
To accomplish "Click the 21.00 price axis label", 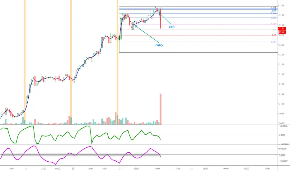I will pos(282,104).
